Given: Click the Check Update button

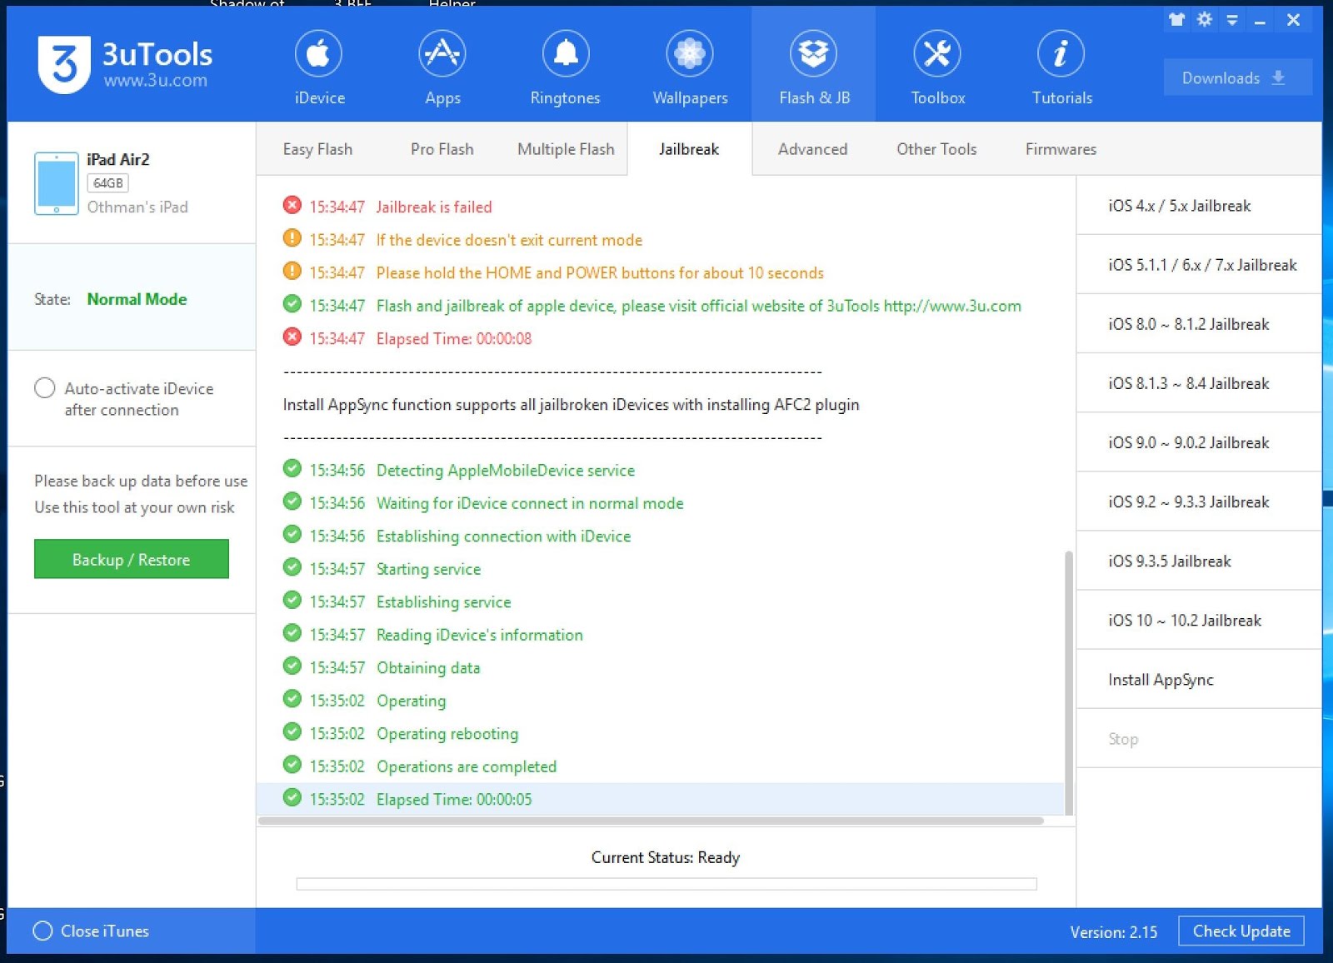Looking at the screenshot, I should pyautogui.click(x=1241, y=931).
